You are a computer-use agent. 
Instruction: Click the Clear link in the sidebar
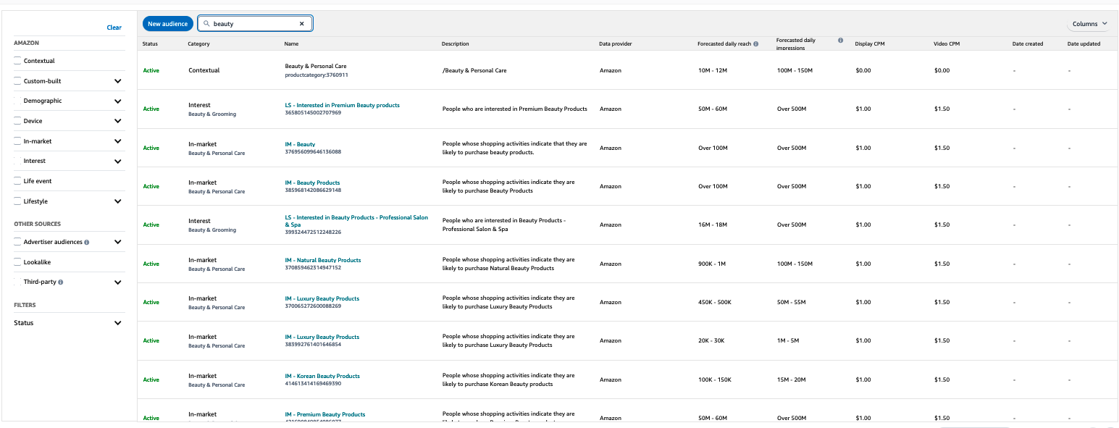pos(114,28)
